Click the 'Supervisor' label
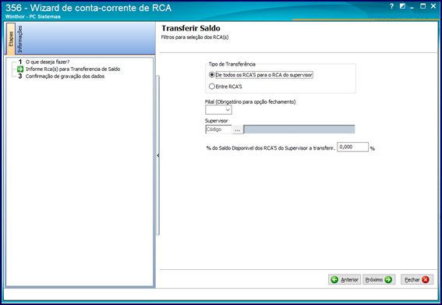442x305 pixels. tap(216, 121)
